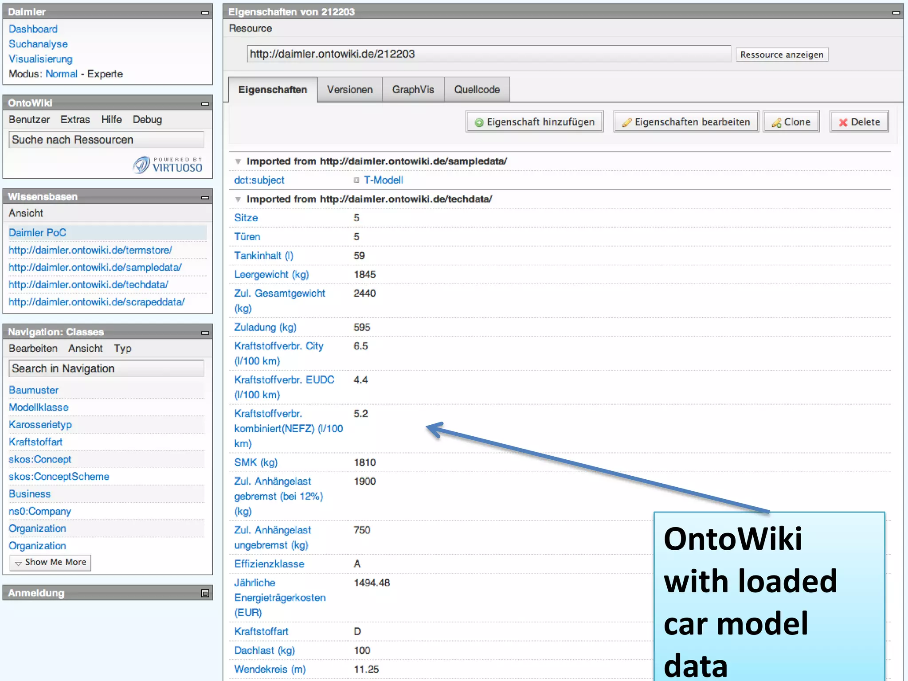The image size is (908, 681).
Task: Open the ns0:Company class
Action: tap(40, 512)
